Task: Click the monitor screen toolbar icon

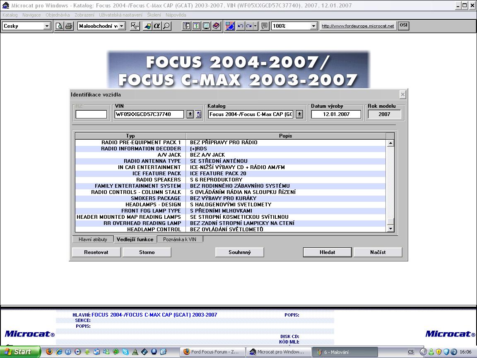Action: 206,26
